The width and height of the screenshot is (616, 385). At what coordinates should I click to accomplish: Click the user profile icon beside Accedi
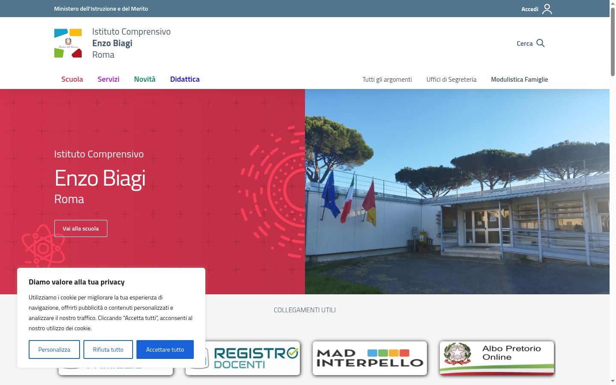[547, 9]
